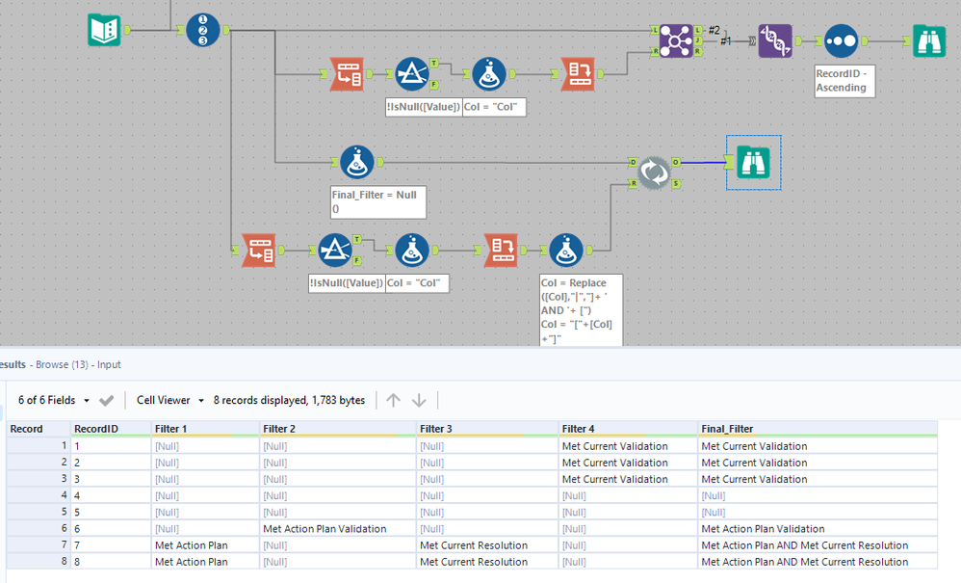961x583 pixels.
Task: Select the Find Replace tool
Action: tap(654, 172)
